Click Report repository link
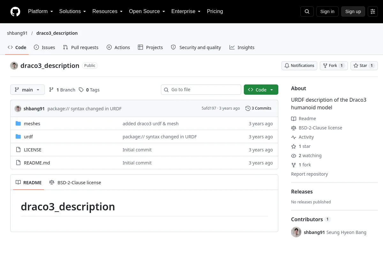 [310, 174]
